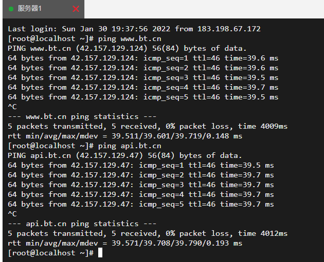Click the 'time 4012ms' text
The height and width of the screenshot is (262, 324).
coord(263,233)
